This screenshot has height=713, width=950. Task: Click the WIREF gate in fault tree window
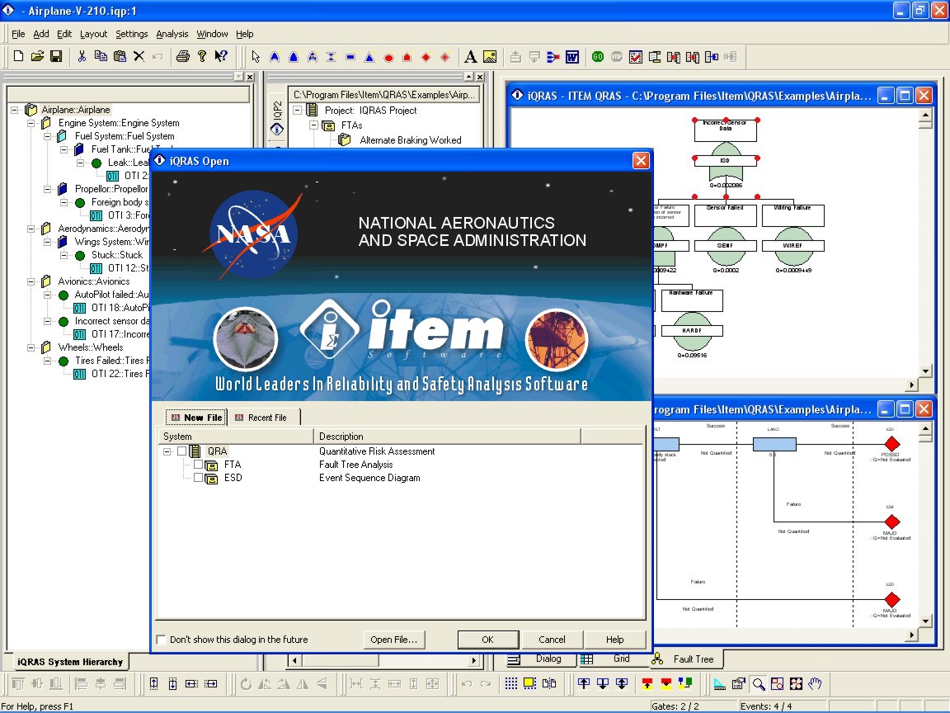point(792,246)
